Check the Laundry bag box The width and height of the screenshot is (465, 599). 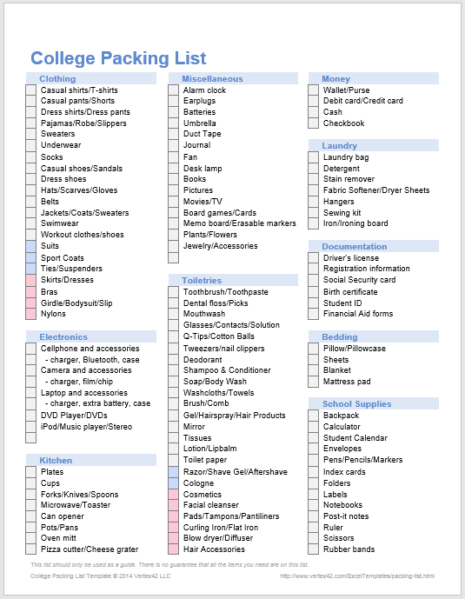click(314, 157)
